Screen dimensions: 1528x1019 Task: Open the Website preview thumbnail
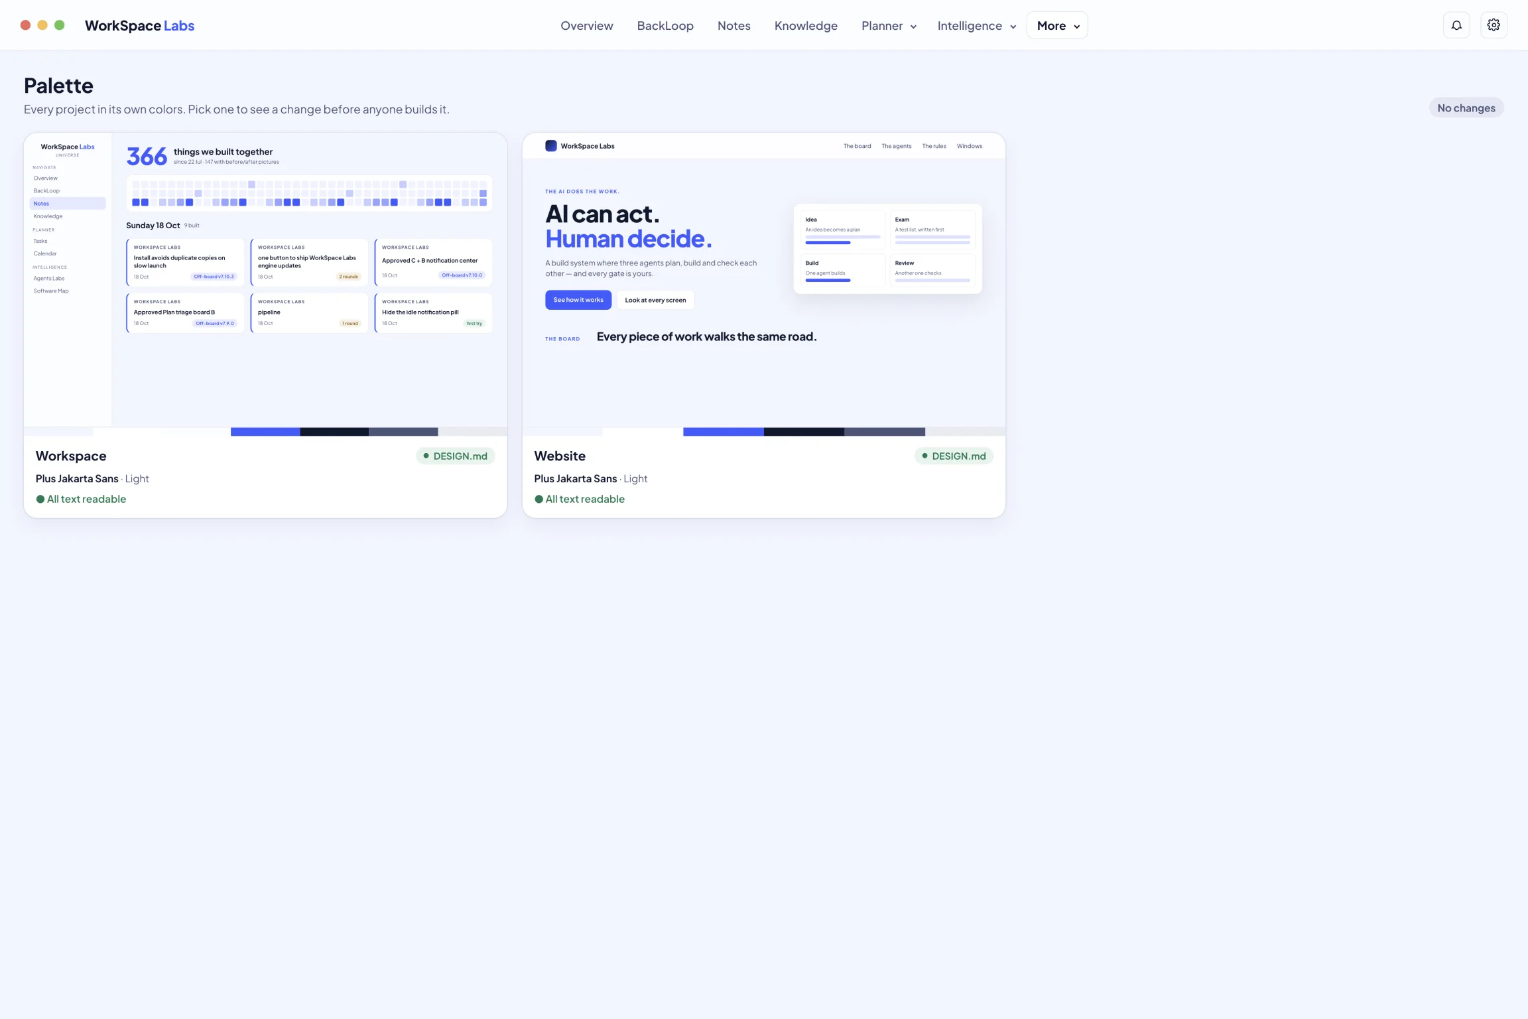(764, 280)
